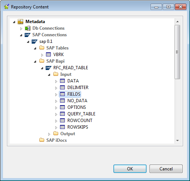The width and height of the screenshot is (190, 181).
Task: Click the SAP icon beside sap 0.1
Action: (35, 41)
